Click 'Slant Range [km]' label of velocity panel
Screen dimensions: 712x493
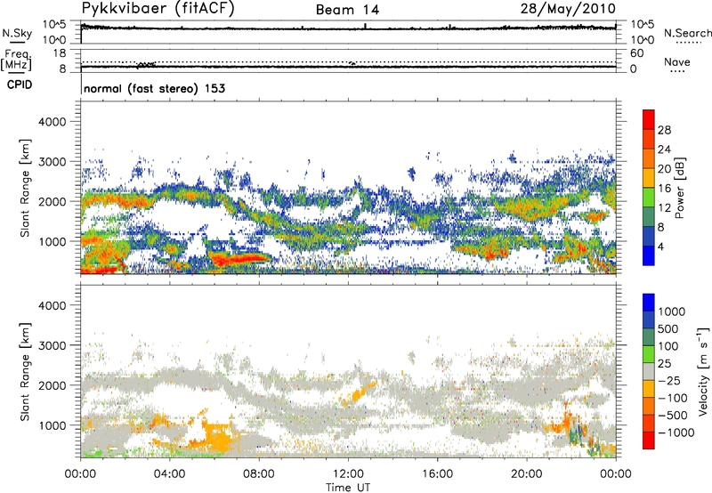(25, 371)
